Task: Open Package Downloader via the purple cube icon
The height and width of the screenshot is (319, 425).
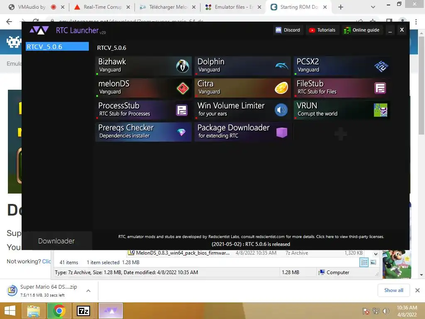Action: tap(282, 133)
